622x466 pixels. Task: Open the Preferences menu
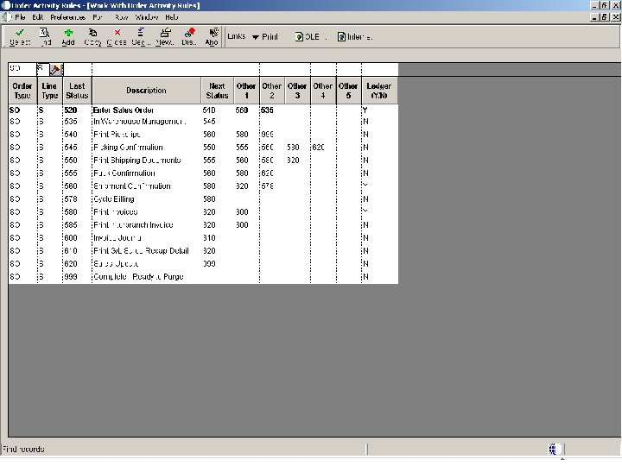68,17
